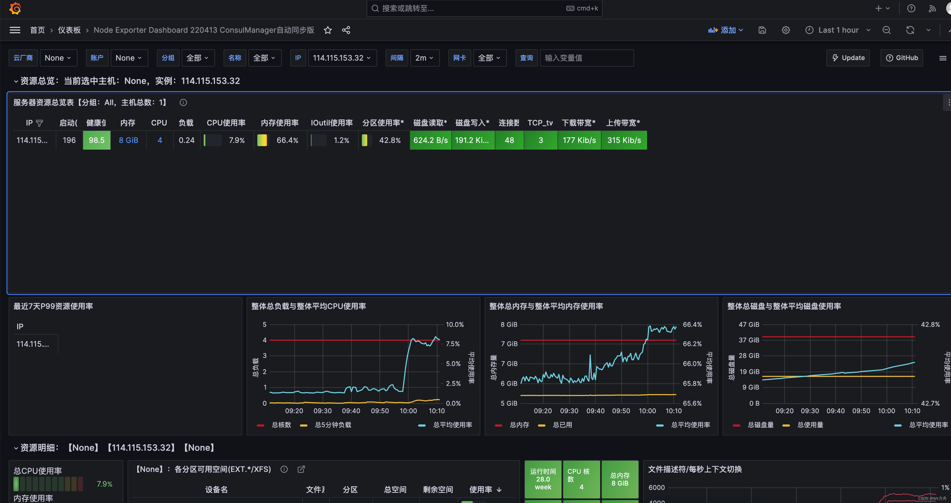This screenshot has height=503, width=951.
Task: Open the GitHub link button
Action: click(901, 58)
